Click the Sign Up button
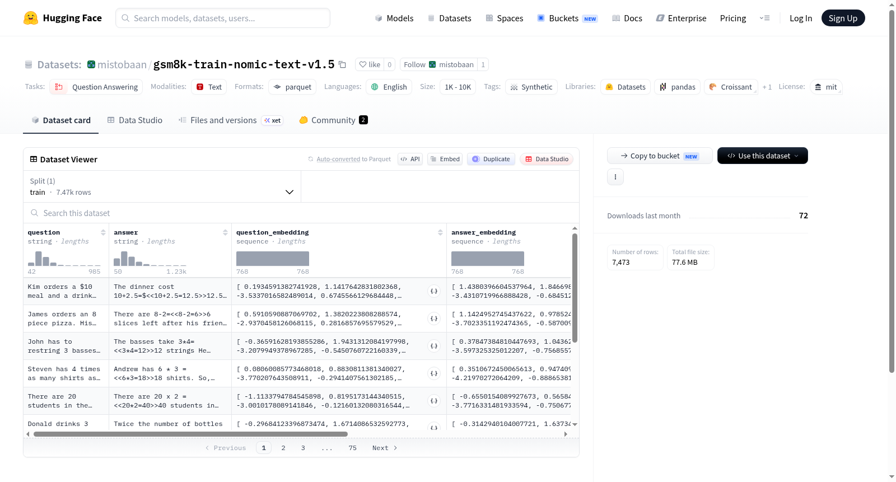 pos(843,18)
